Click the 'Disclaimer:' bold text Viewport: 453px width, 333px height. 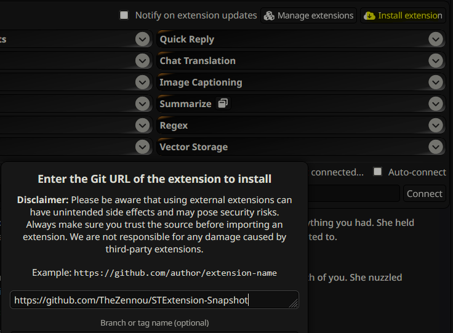[x=42, y=200]
